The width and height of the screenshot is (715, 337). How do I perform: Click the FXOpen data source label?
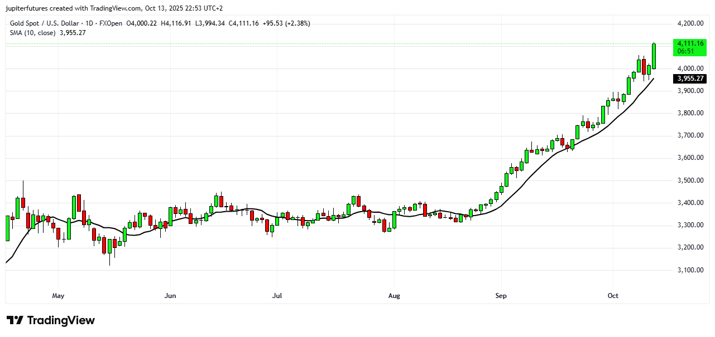[111, 23]
